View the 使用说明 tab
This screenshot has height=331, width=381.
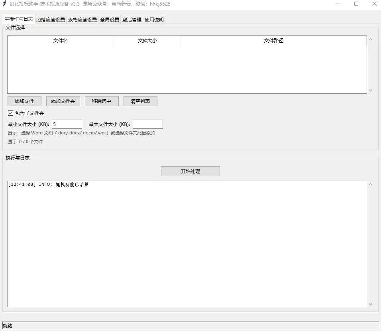(154, 20)
